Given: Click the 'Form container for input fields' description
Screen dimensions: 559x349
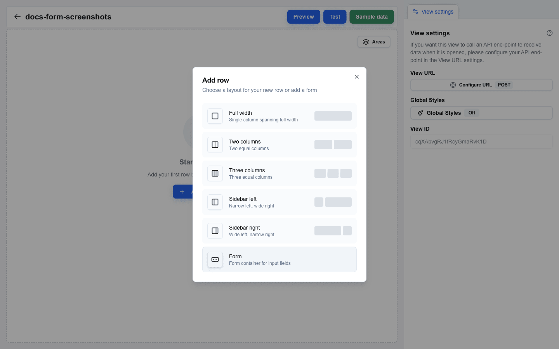Looking at the screenshot, I should (260, 263).
